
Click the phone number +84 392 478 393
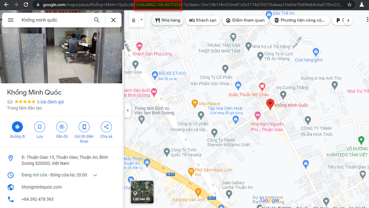[x=37, y=199]
